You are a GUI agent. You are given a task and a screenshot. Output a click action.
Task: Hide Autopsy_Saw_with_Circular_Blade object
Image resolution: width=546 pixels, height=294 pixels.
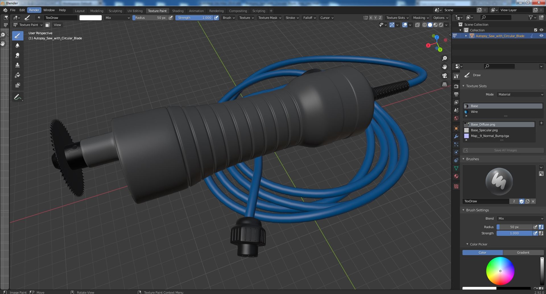pos(541,36)
